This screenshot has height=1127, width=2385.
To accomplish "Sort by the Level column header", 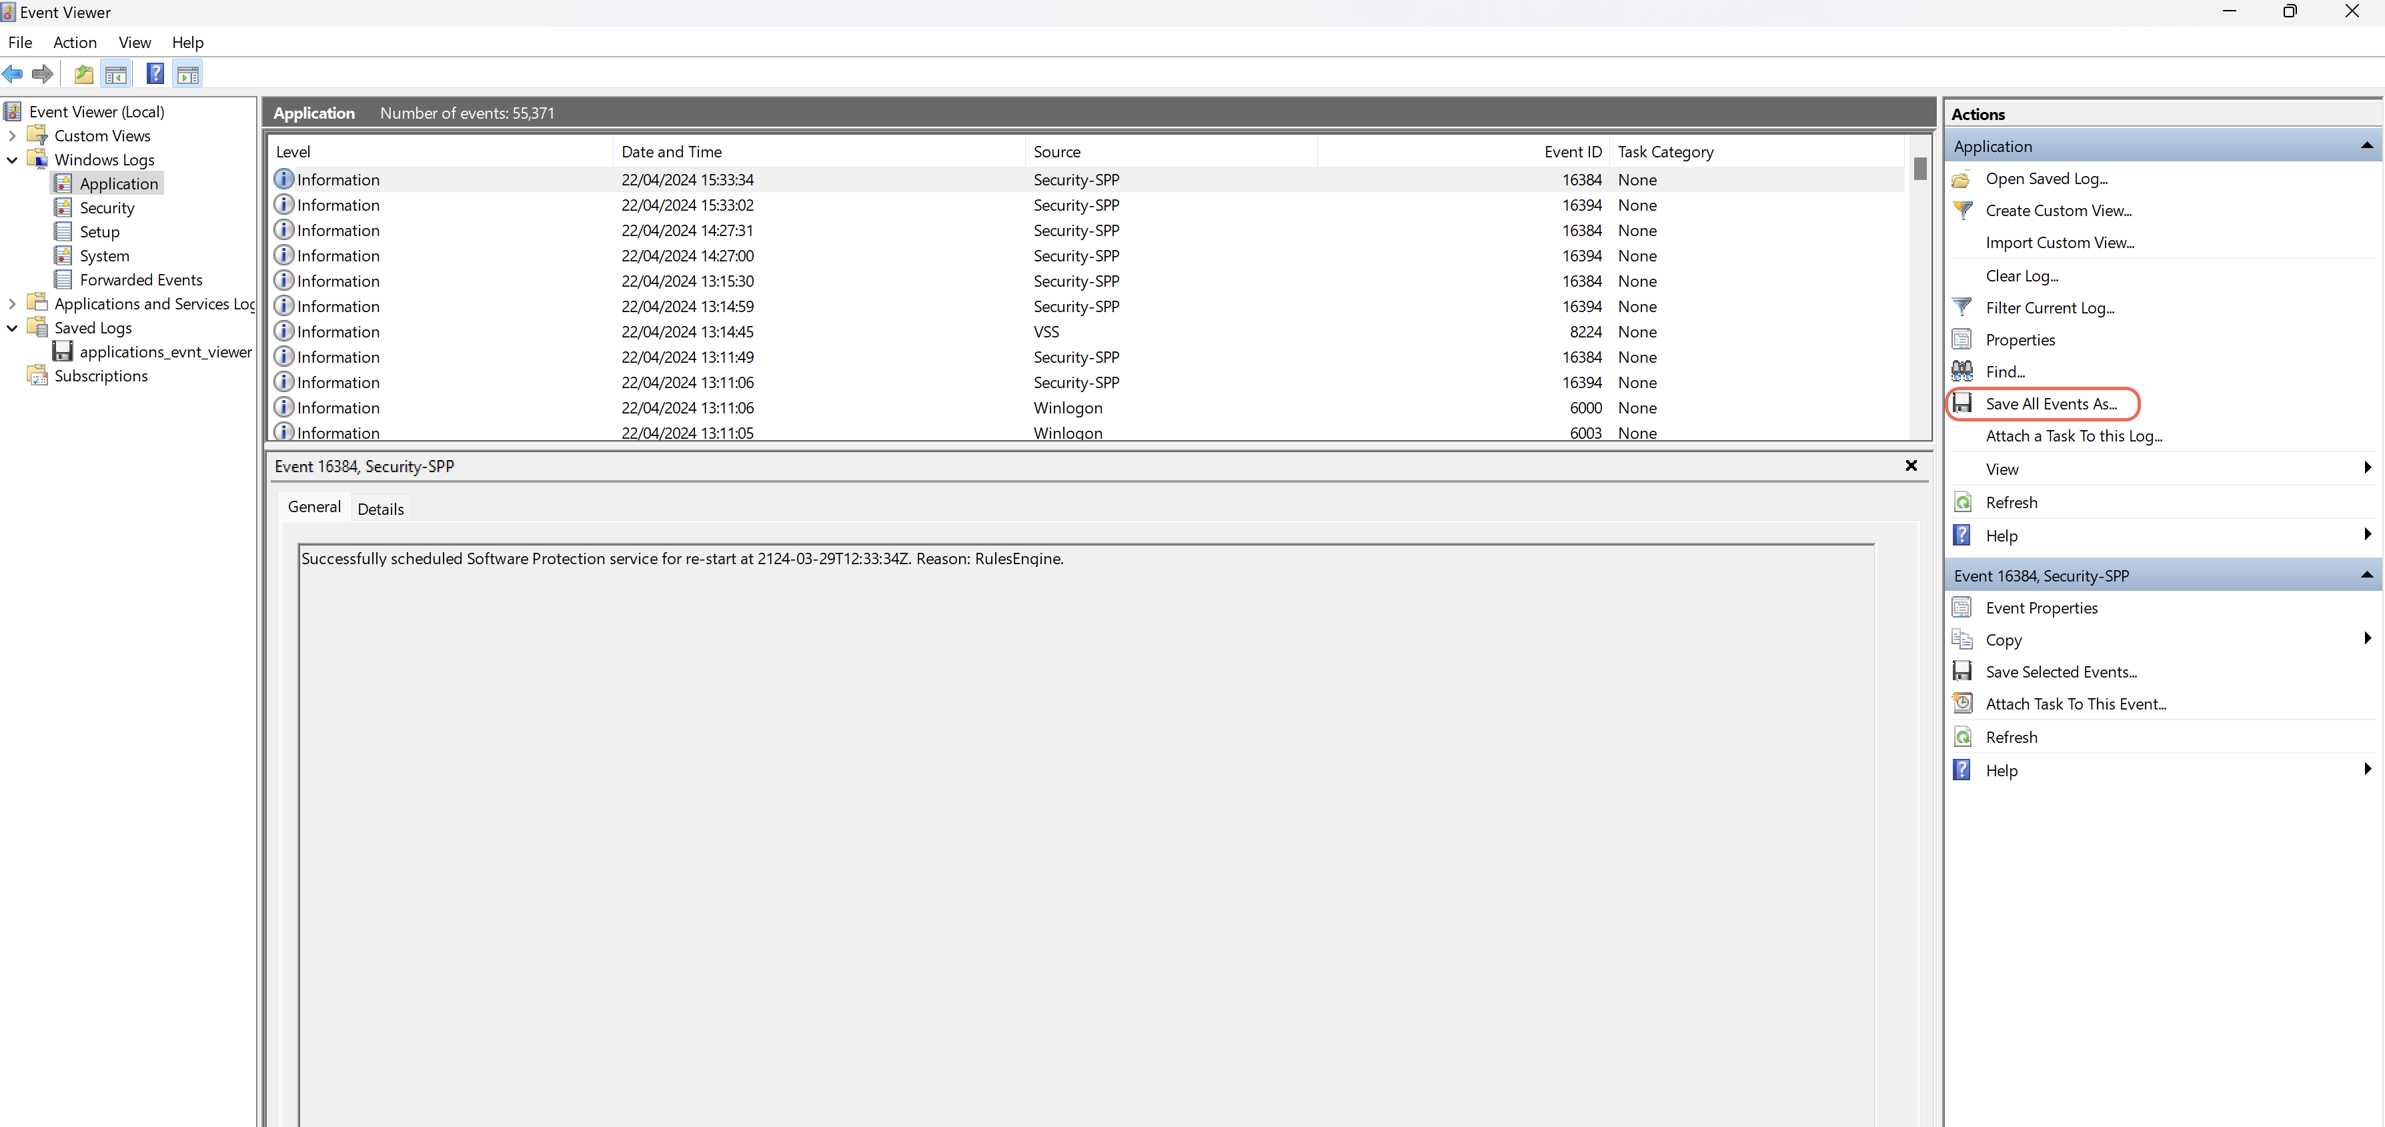I will tap(441, 152).
